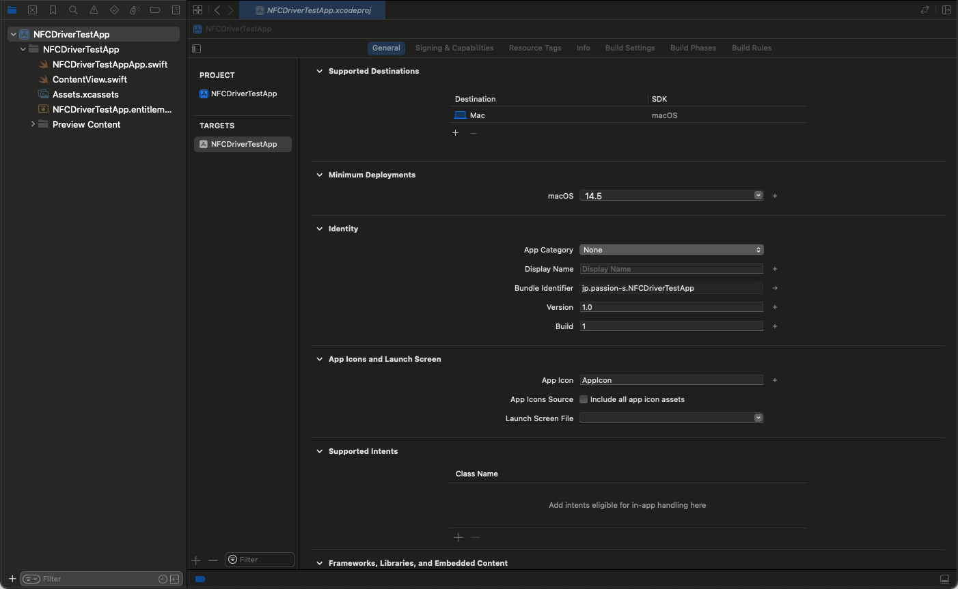The height and width of the screenshot is (589, 958).
Task: Open the macOS deployment version dropdown
Action: (x=758, y=196)
